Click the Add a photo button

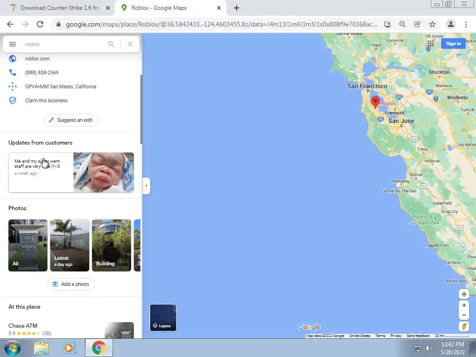click(71, 284)
